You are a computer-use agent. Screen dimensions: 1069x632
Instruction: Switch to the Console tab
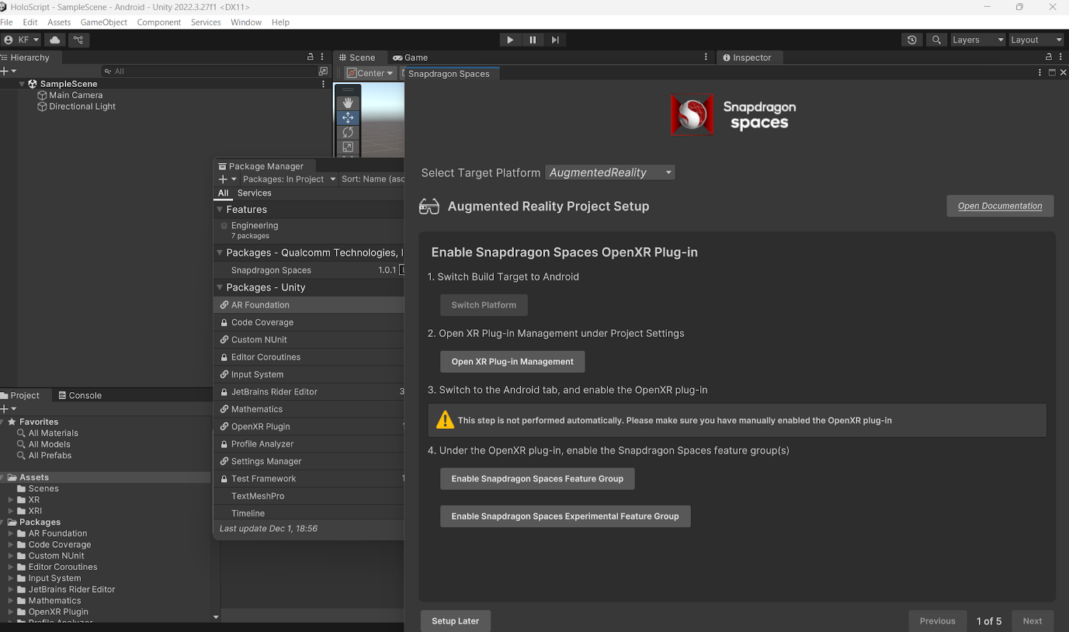click(x=80, y=396)
